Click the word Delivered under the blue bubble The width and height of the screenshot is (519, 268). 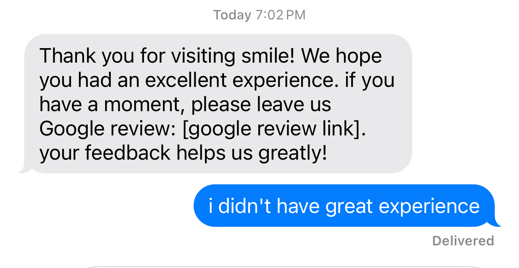pos(463,241)
